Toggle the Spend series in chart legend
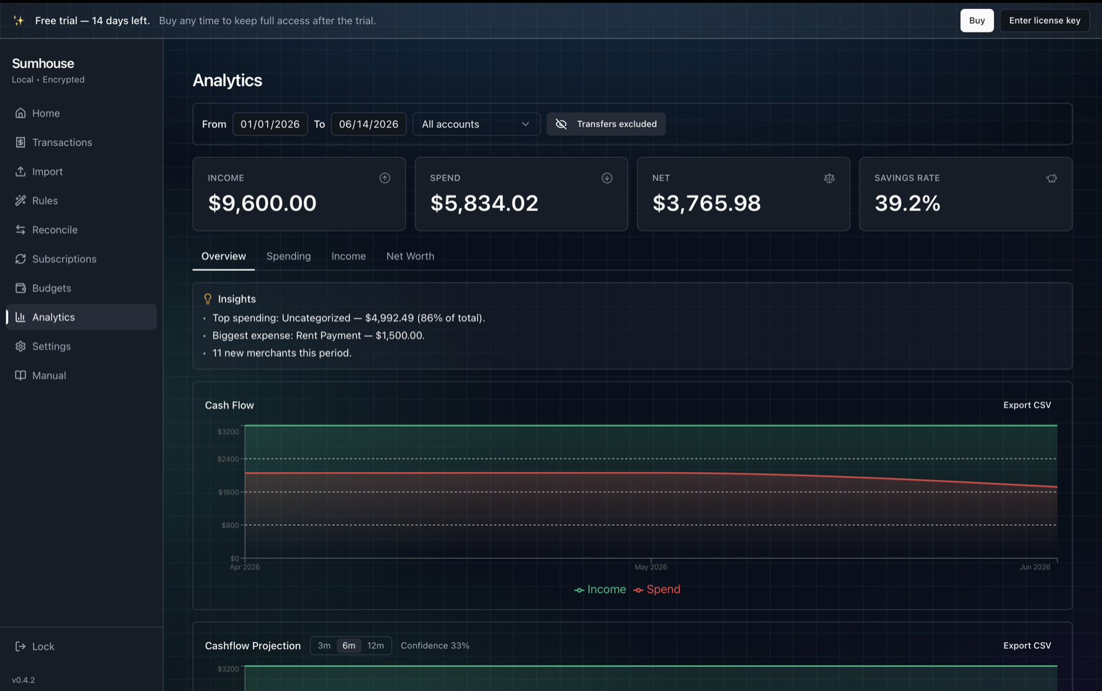1102x691 pixels. coord(657,590)
